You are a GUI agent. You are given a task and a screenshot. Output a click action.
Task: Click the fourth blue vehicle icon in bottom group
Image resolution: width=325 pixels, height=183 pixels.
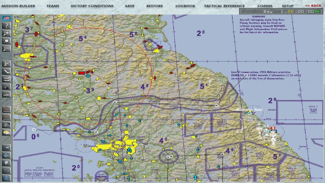(x=6, y=170)
